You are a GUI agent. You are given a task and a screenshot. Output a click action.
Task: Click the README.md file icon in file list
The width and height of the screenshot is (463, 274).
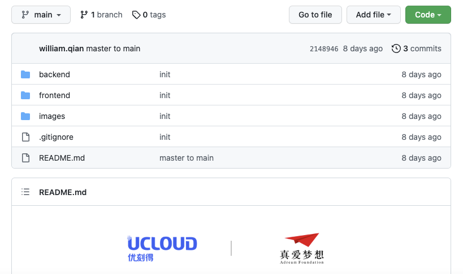pyautogui.click(x=25, y=158)
